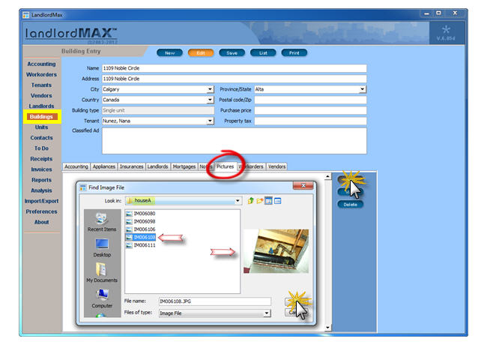Click the Postal code/Zip field
This screenshot has height=345, width=487.
tap(310, 100)
